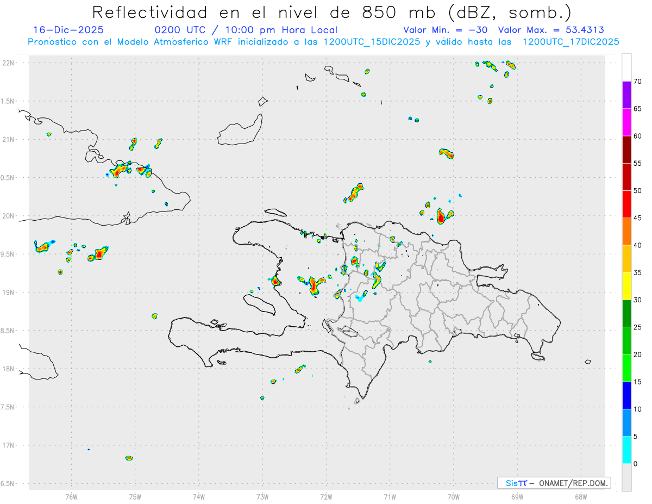Click the colorbar tick label "20"
652x504 pixels.
(638, 354)
